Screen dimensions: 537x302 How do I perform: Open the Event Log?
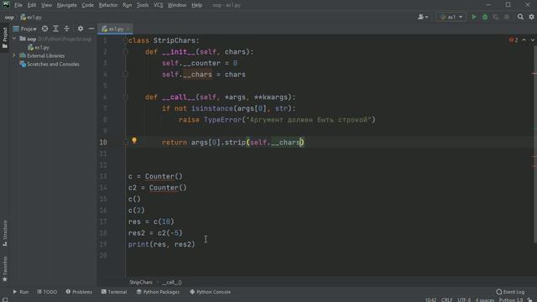click(x=510, y=292)
